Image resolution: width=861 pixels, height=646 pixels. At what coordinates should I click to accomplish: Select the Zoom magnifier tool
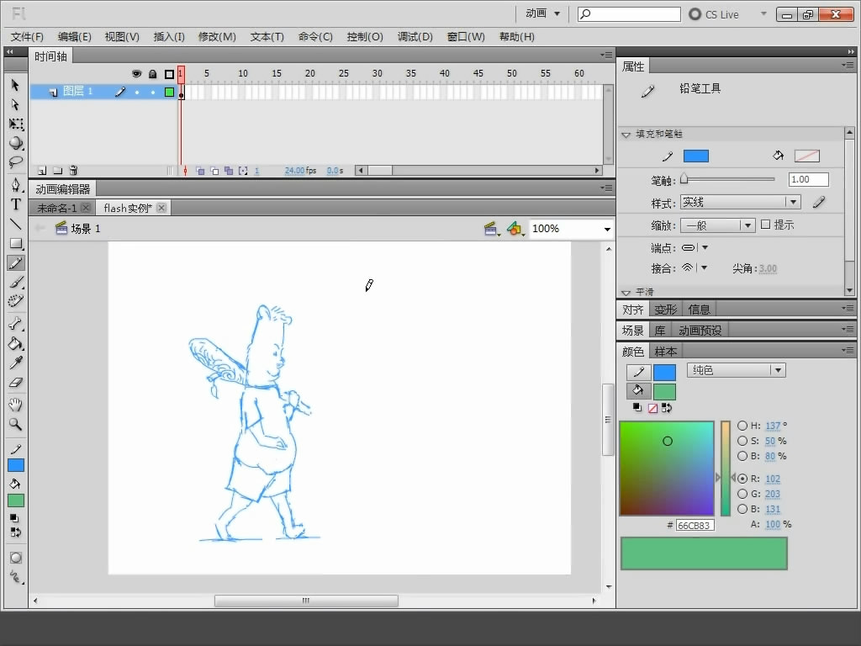15,425
